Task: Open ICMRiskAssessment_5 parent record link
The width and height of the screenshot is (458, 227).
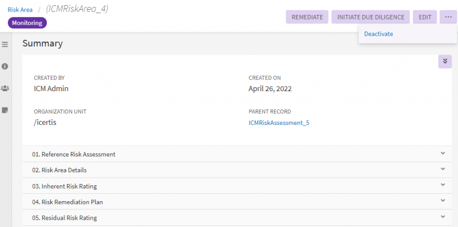Action: [279, 123]
